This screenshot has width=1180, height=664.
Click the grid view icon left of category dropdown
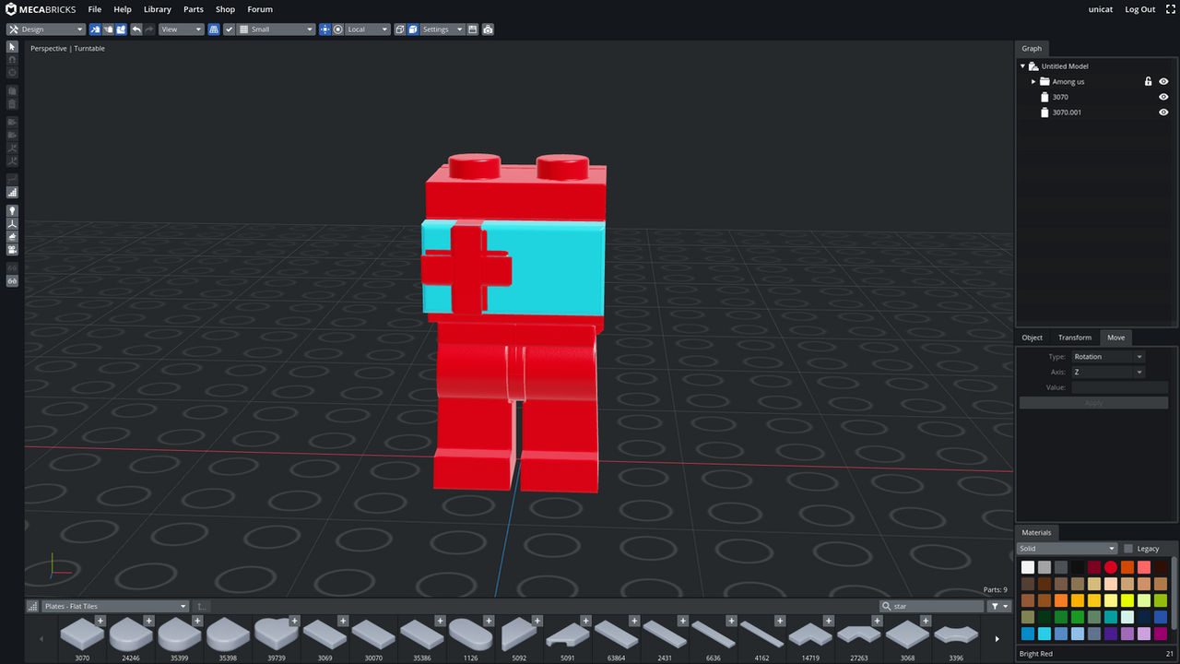33,606
